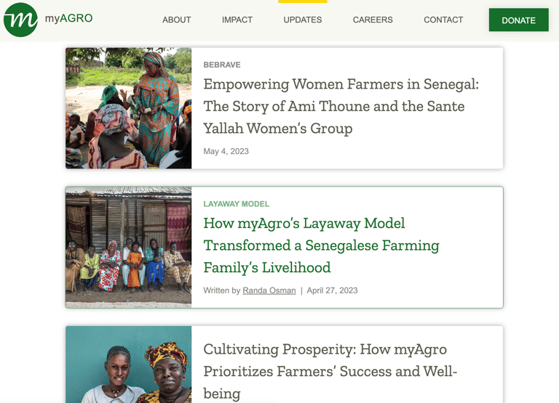Open the CAREERS page
The width and height of the screenshot is (559, 403).
373,20
